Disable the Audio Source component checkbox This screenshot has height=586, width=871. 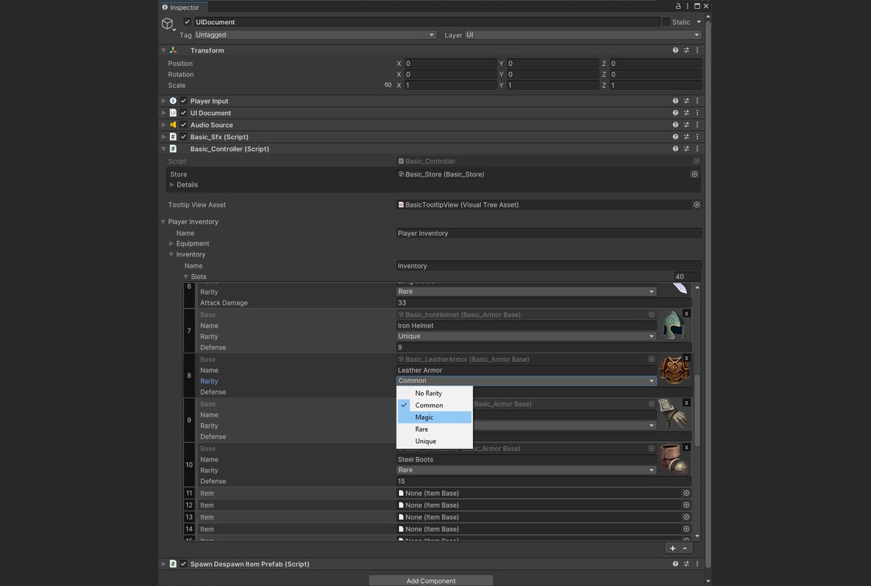point(183,125)
